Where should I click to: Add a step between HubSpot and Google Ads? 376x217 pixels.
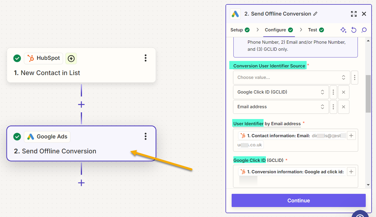click(x=81, y=104)
